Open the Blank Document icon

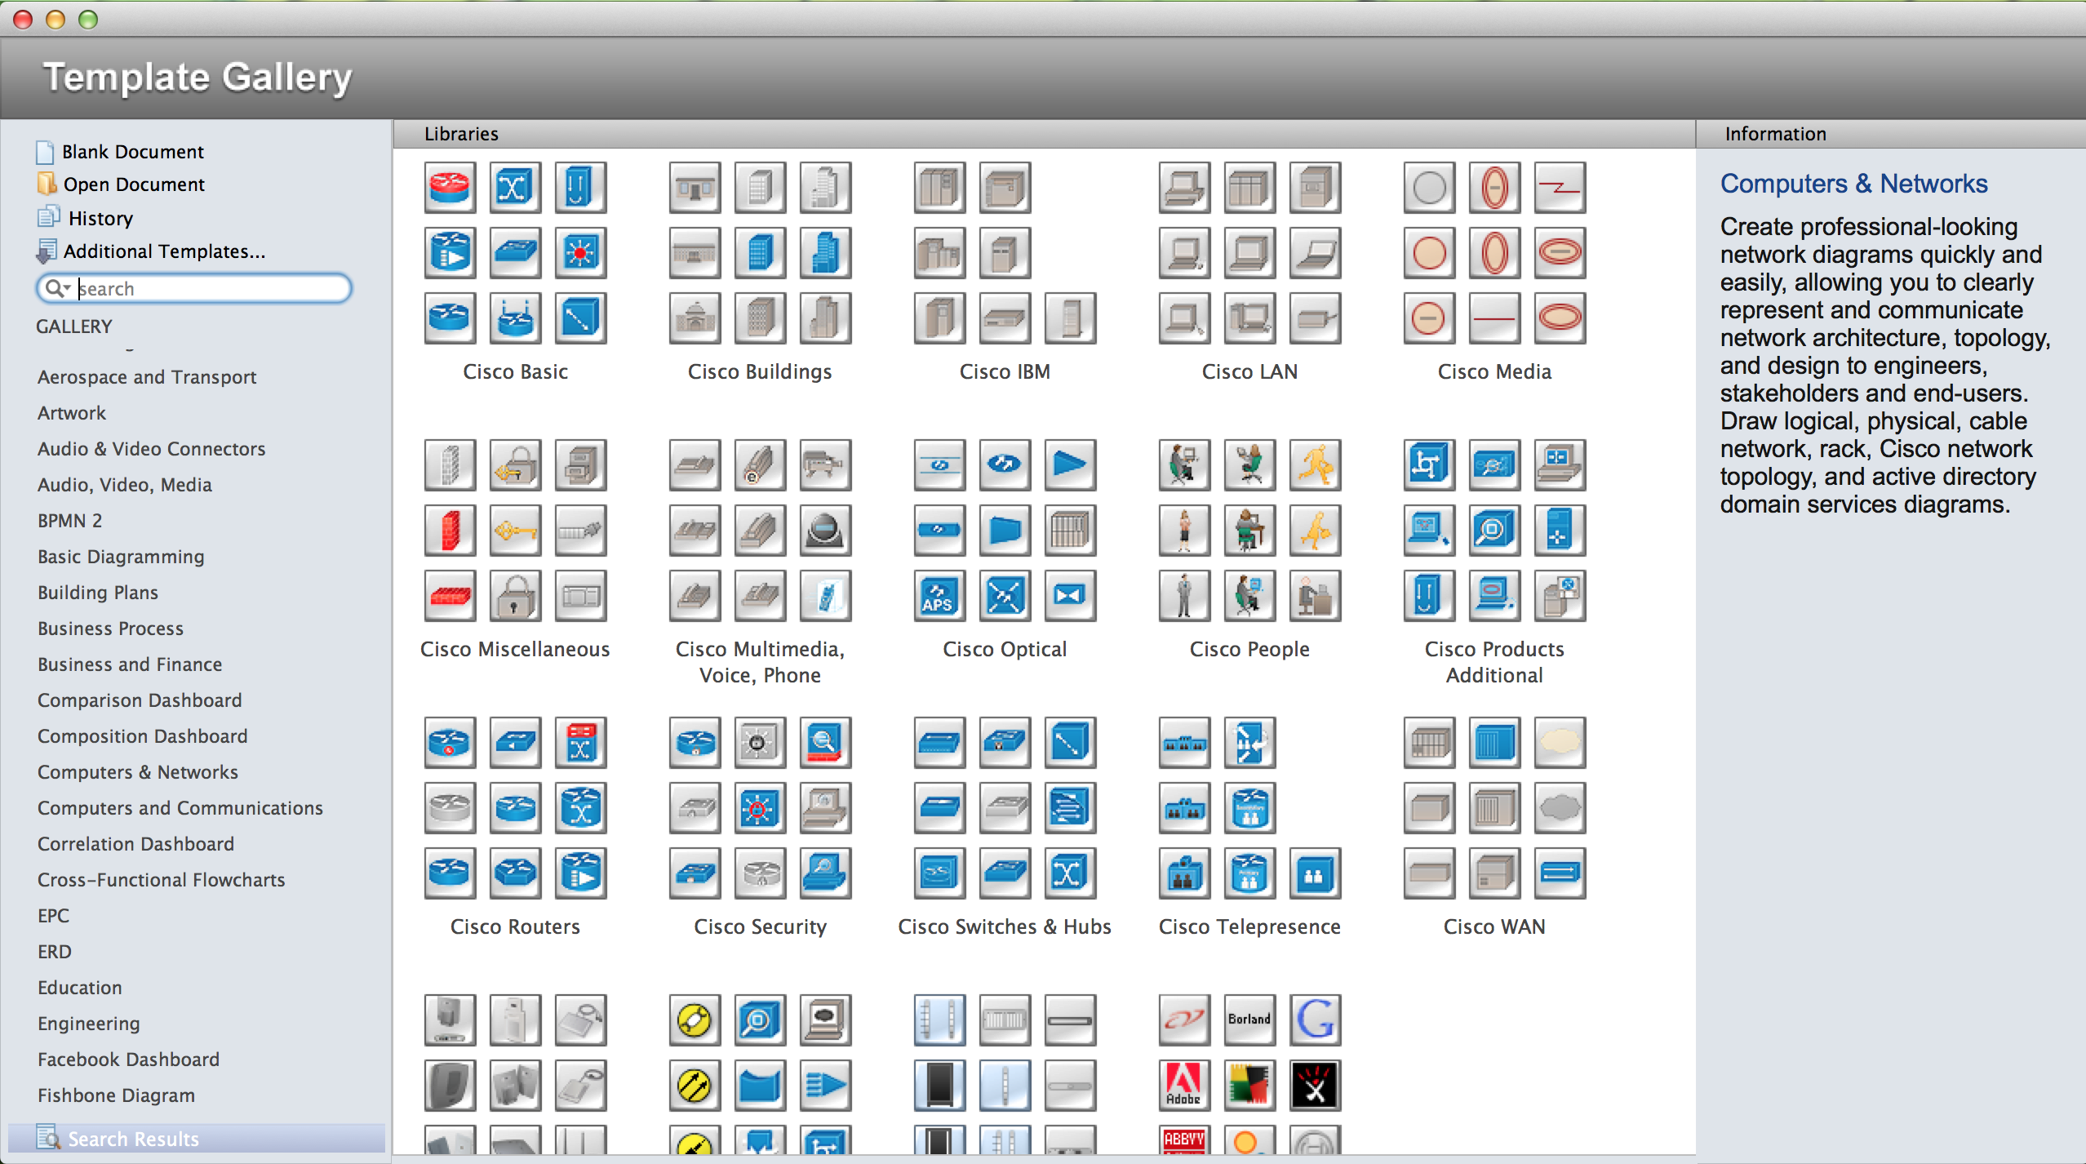point(45,152)
